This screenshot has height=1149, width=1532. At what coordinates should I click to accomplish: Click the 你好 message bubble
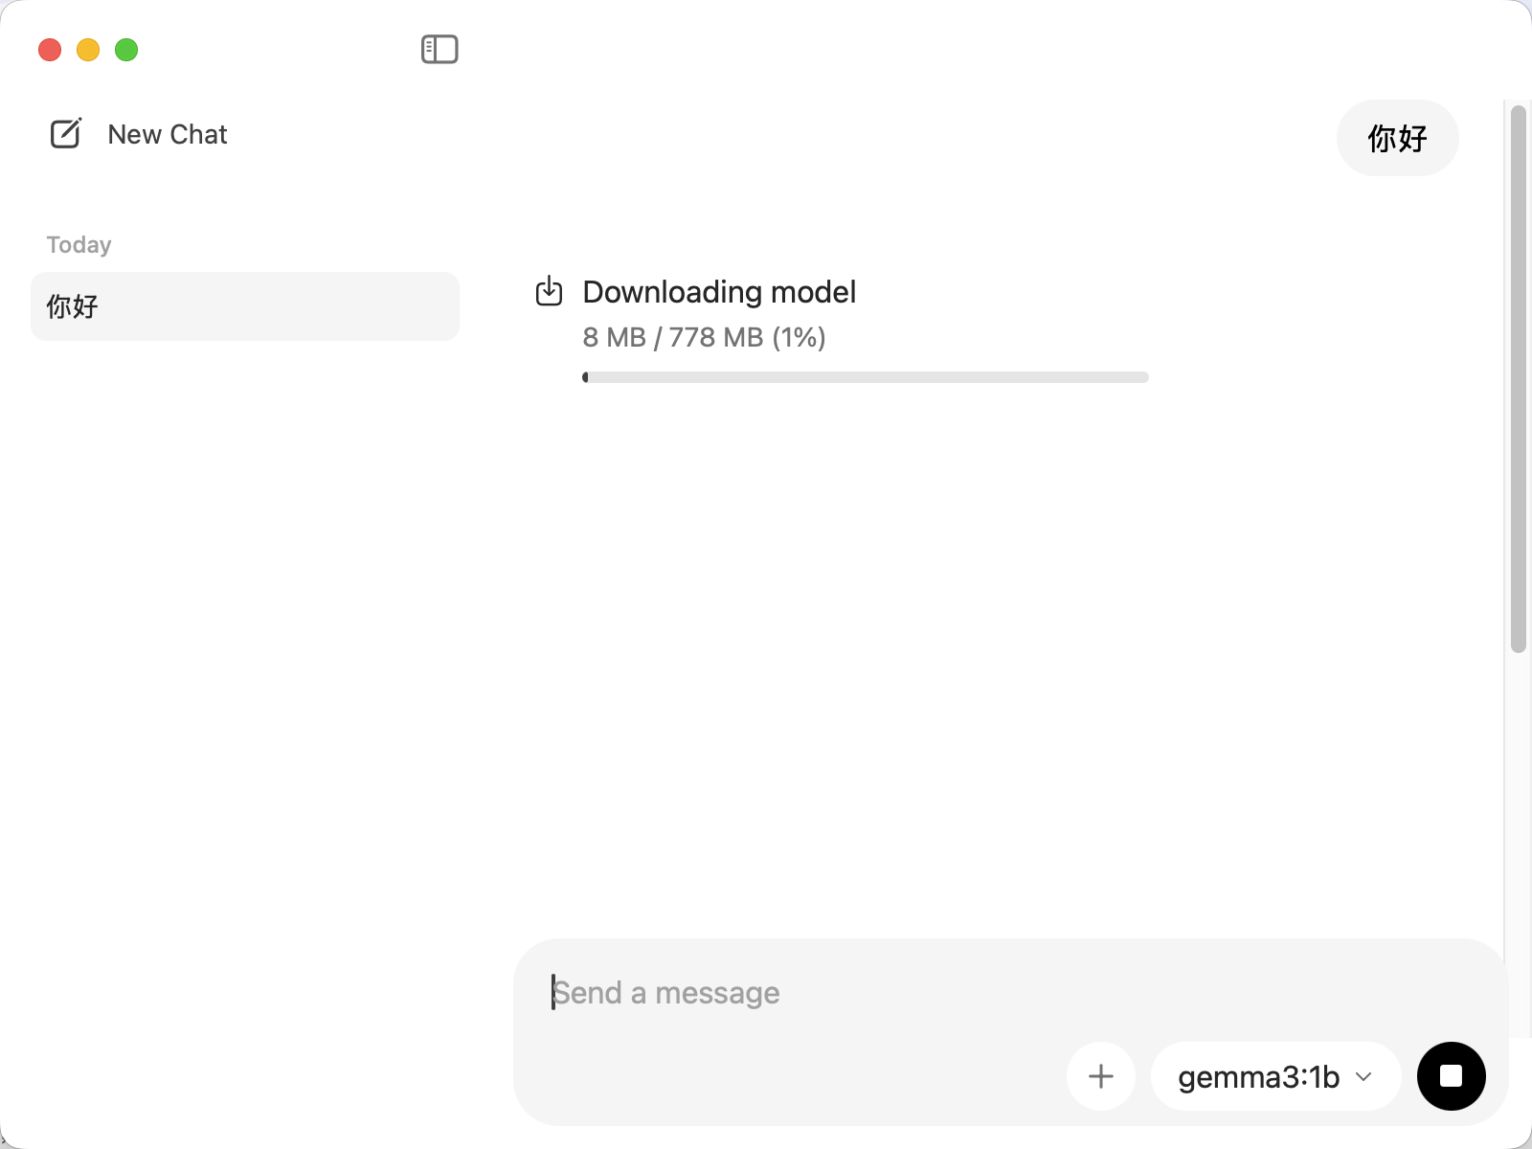(1397, 138)
